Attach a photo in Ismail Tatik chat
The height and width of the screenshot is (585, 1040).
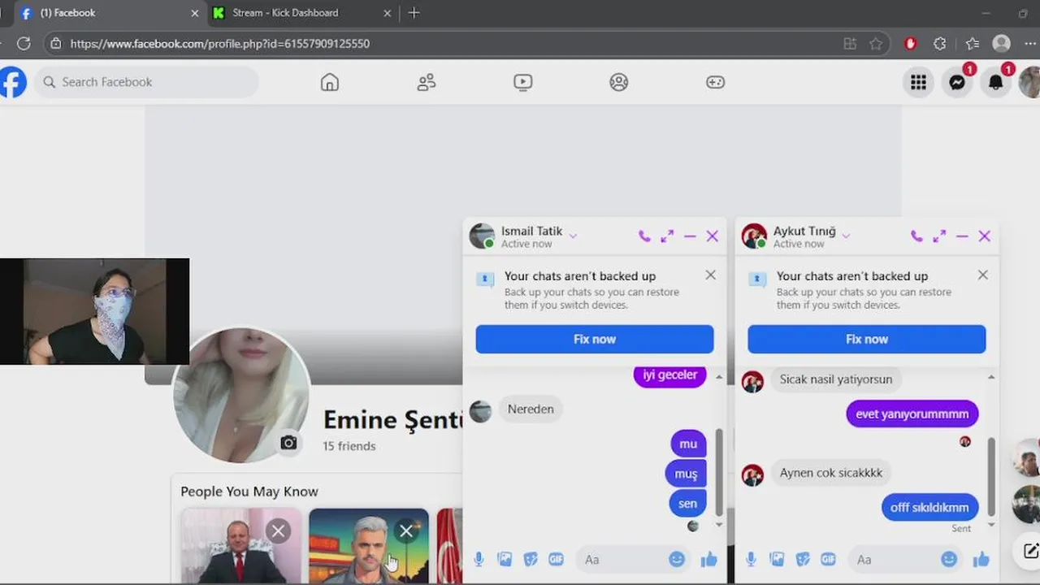click(x=505, y=559)
